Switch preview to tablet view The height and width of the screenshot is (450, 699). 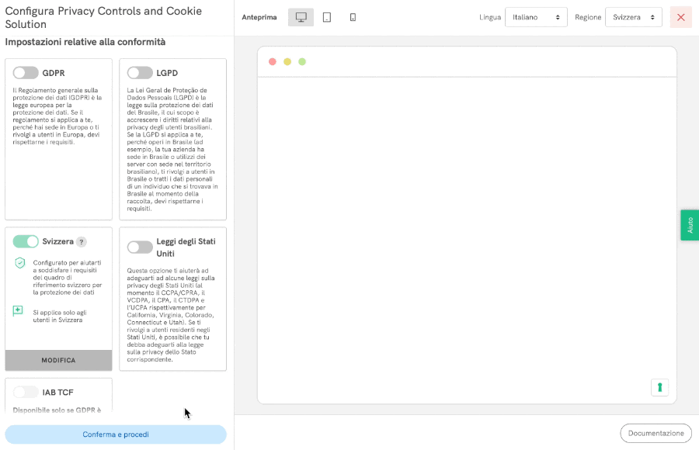point(327,17)
